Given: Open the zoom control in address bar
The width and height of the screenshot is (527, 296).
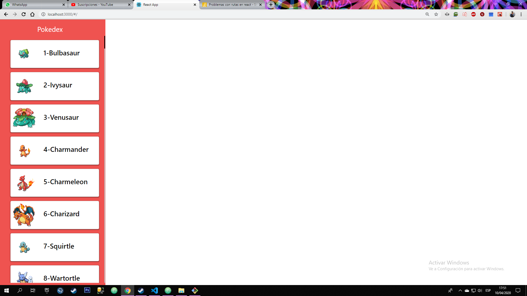Looking at the screenshot, I should point(427,14).
